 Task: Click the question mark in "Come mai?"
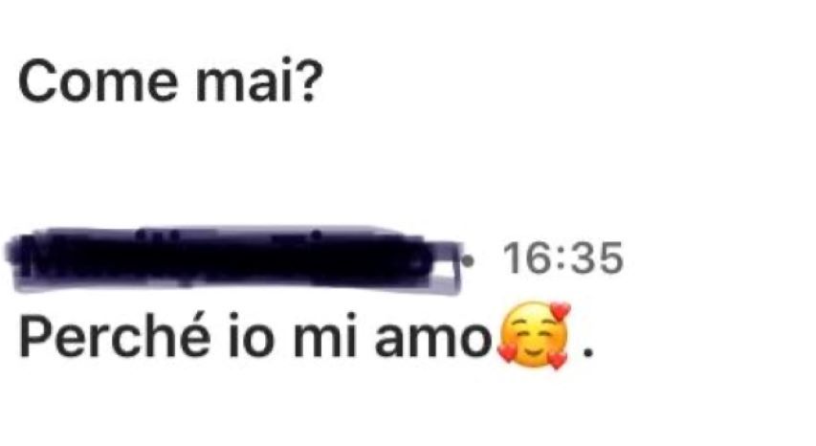(x=309, y=81)
